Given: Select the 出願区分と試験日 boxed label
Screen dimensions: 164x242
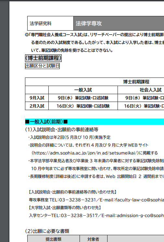Looking at the screenshot, I should click(42, 66).
